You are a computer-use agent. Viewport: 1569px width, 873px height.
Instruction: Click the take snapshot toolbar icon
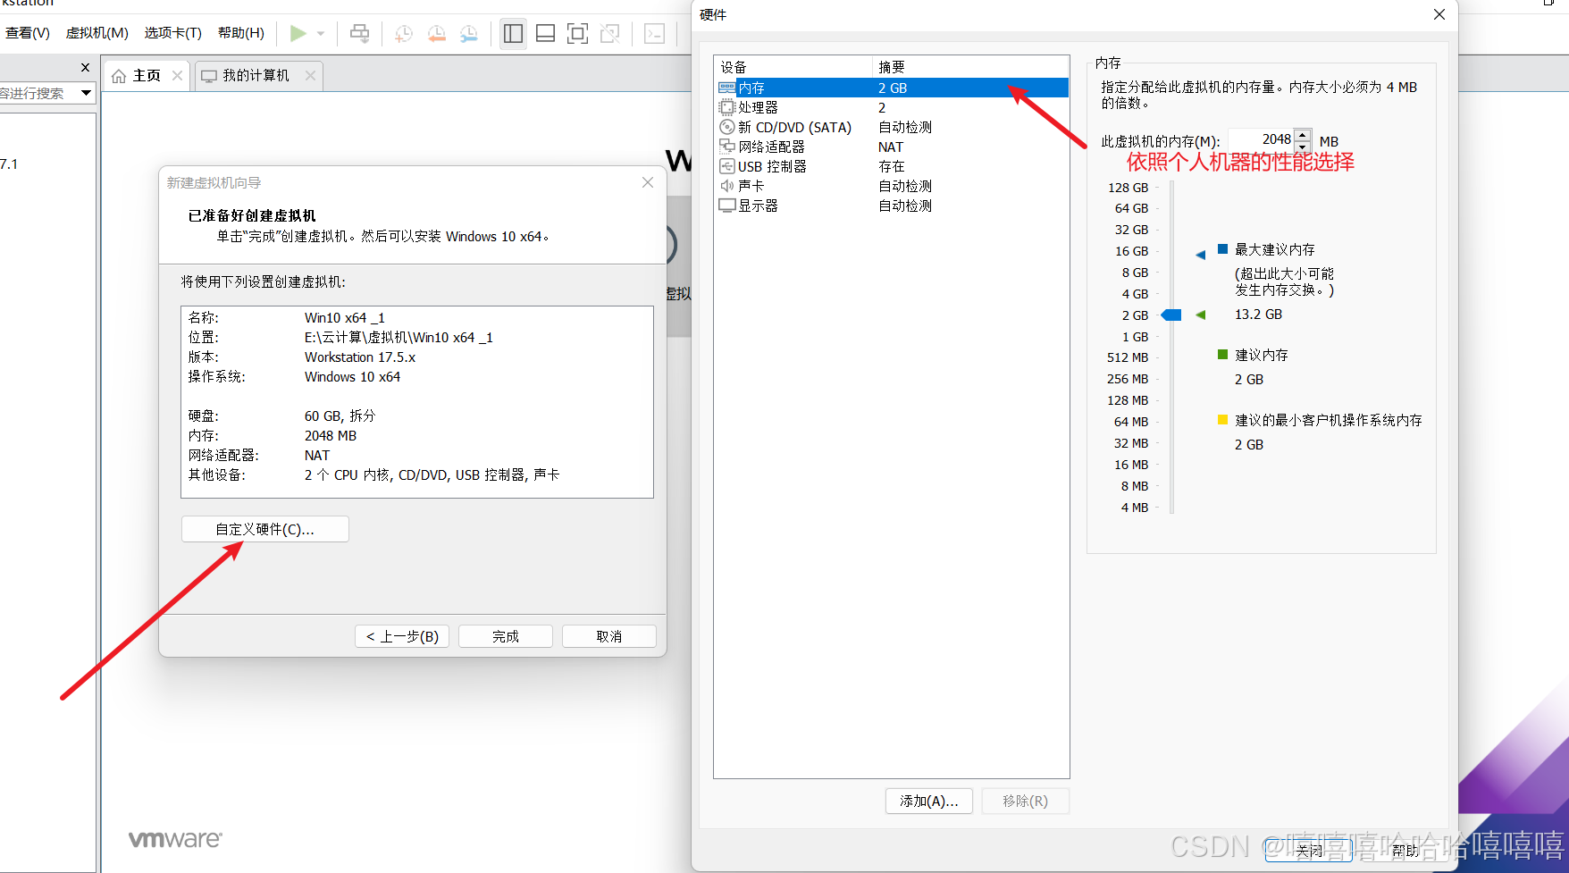[x=404, y=33]
